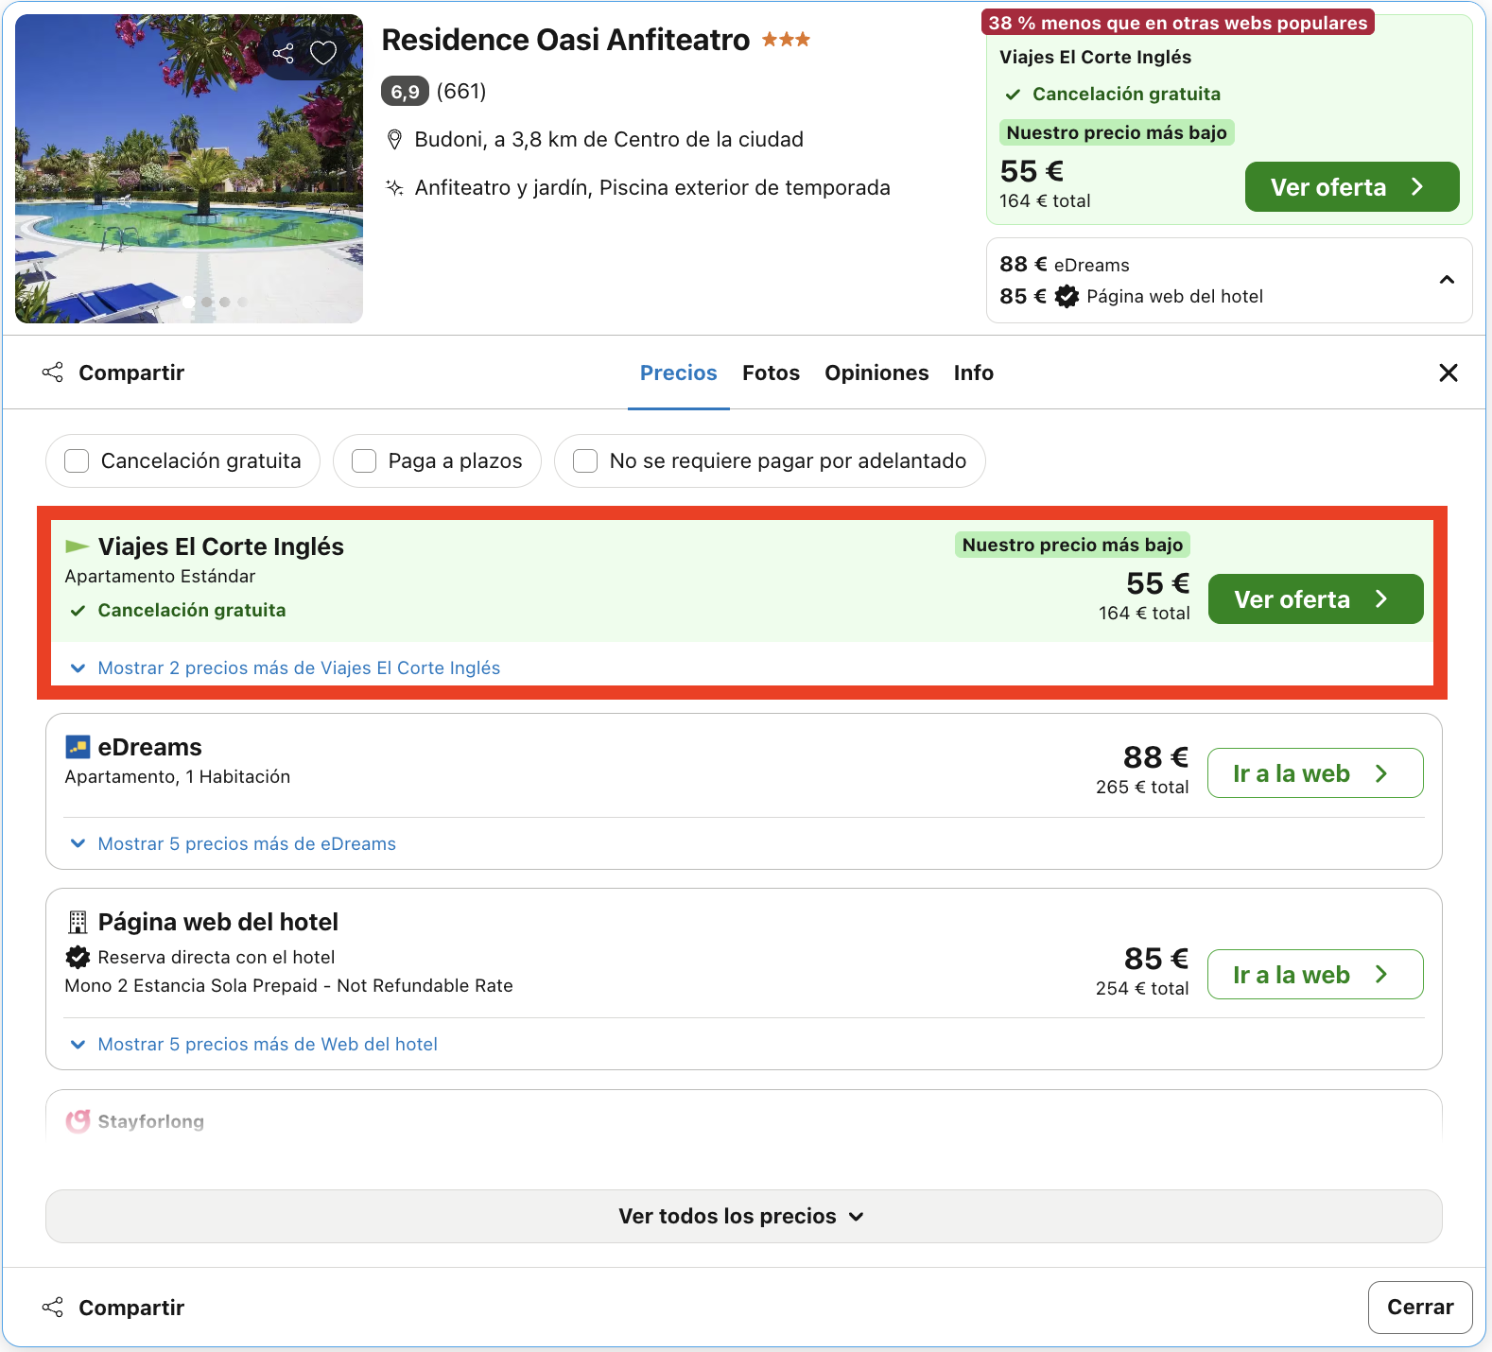The height and width of the screenshot is (1352, 1492).
Task: Open the Fotos tab
Action: pyautogui.click(x=771, y=373)
